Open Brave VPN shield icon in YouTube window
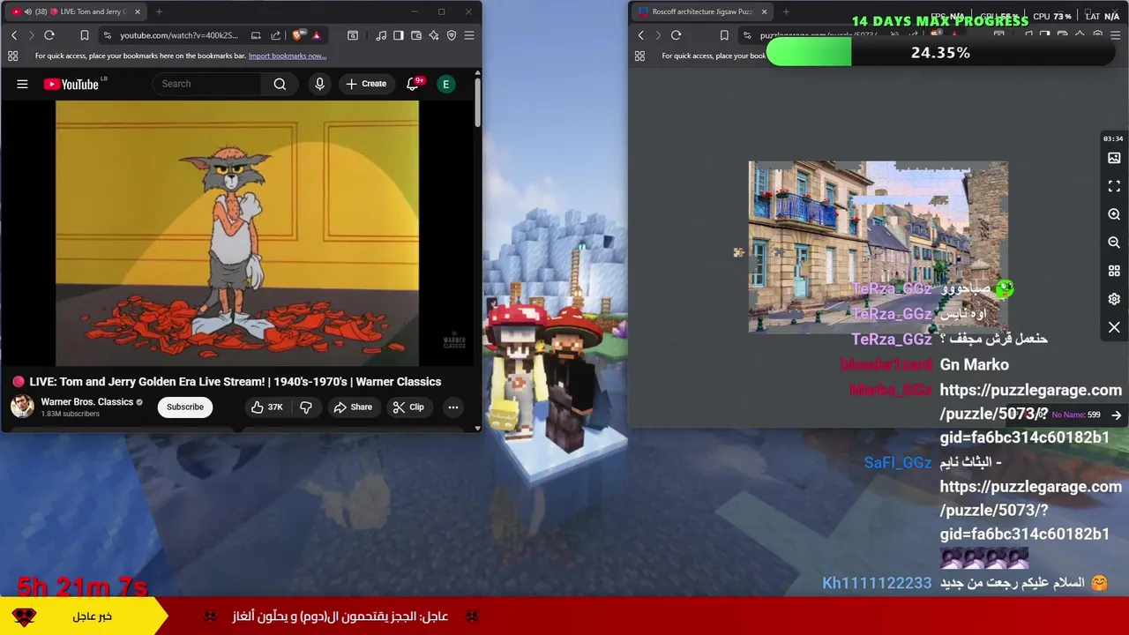Image resolution: width=1129 pixels, height=635 pixels. click(x=452, y=35)
